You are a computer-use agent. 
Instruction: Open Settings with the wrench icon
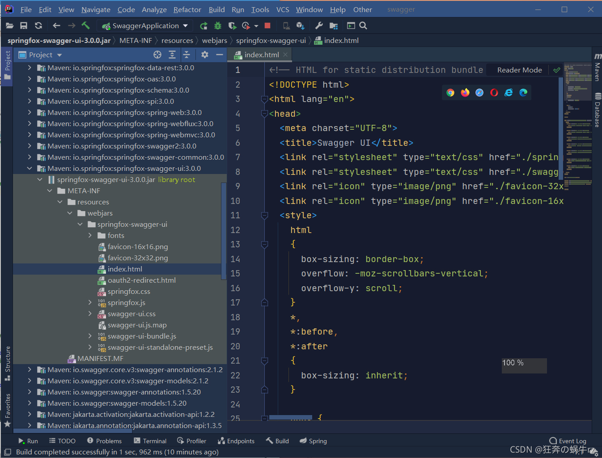[319, 26]
